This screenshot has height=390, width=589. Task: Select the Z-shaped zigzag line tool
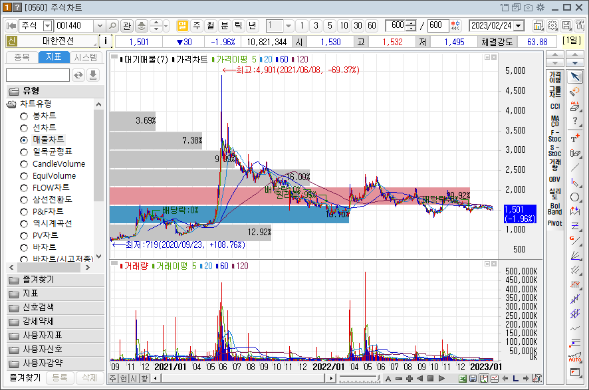click(x=575, y=226)
